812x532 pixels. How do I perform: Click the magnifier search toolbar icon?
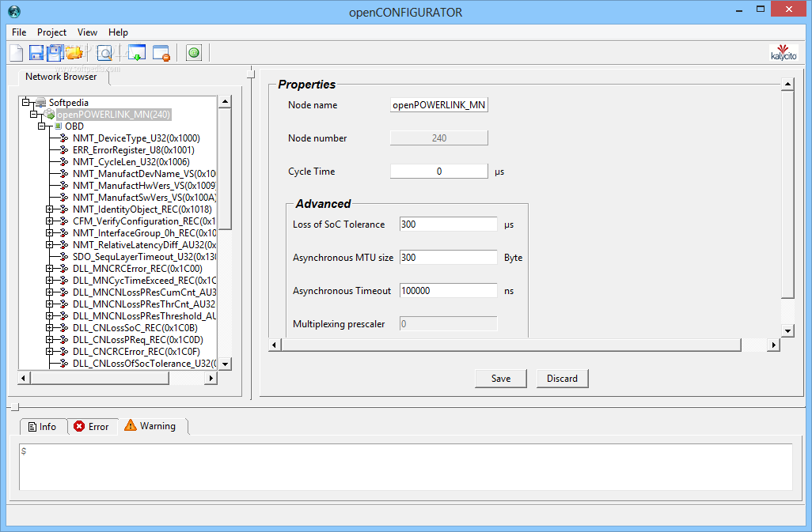(x=105, y=53)
